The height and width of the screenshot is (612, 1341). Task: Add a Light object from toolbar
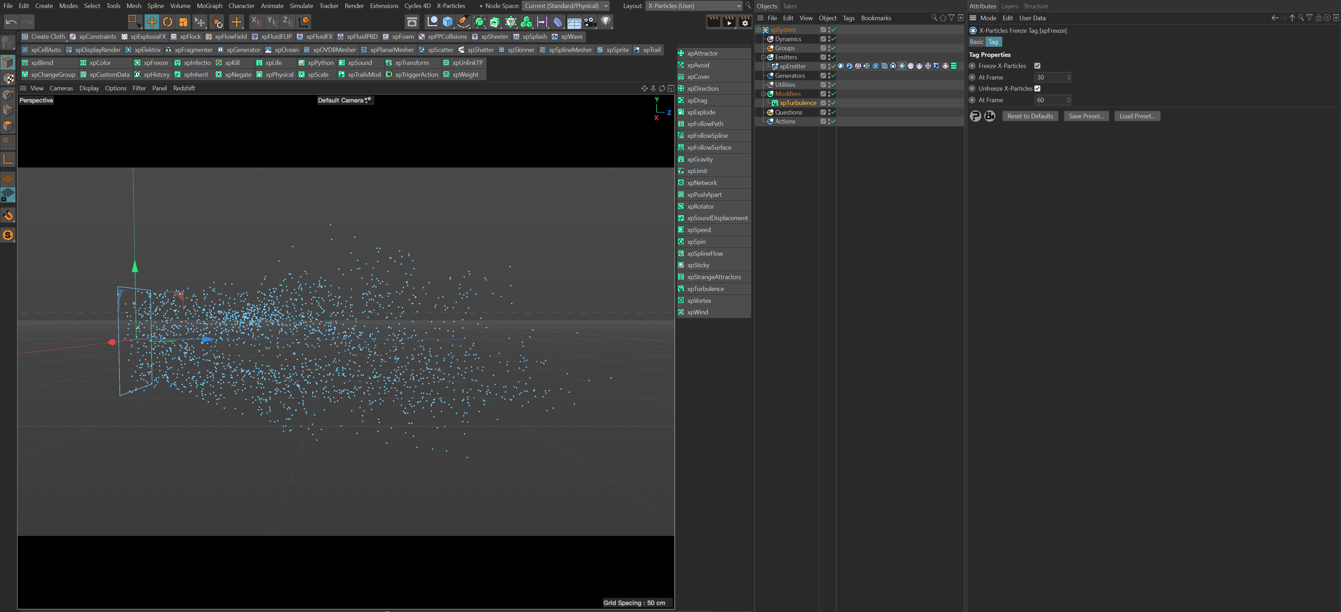pos(606,22)
